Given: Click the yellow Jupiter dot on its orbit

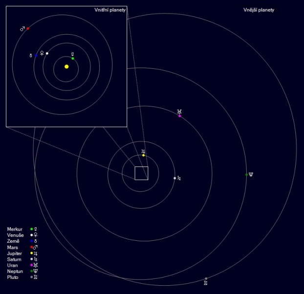Looking at the screenshot, I should [x=144, y=155].
